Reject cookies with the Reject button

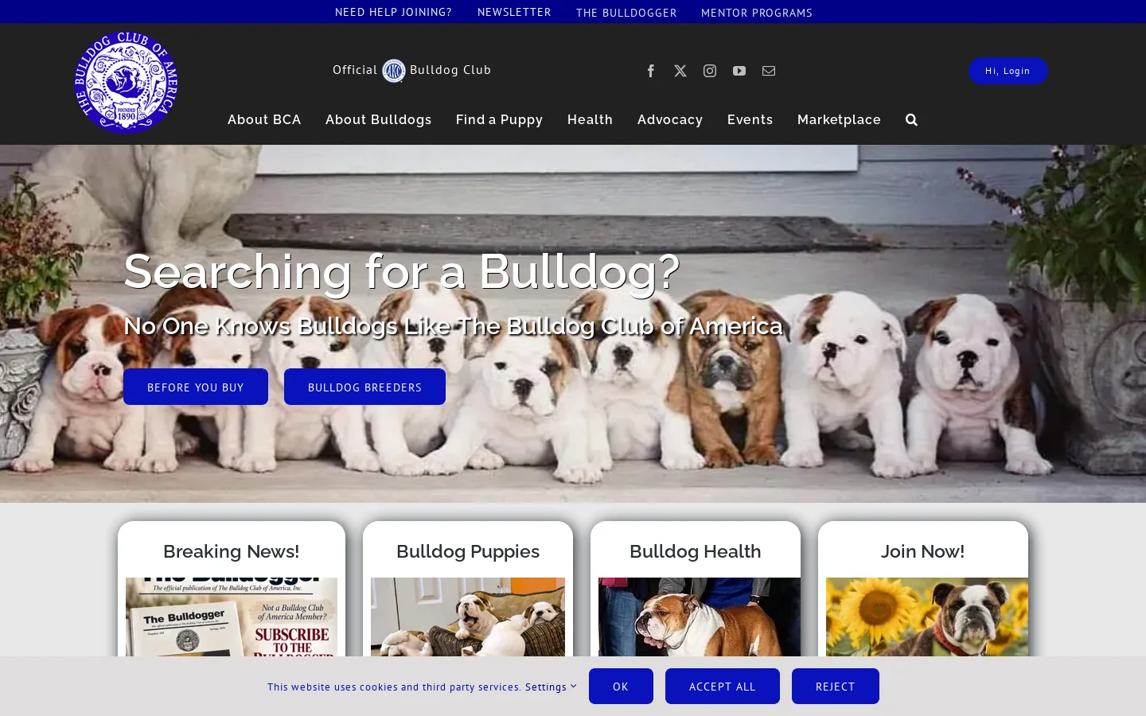click(x=836, y=686)
